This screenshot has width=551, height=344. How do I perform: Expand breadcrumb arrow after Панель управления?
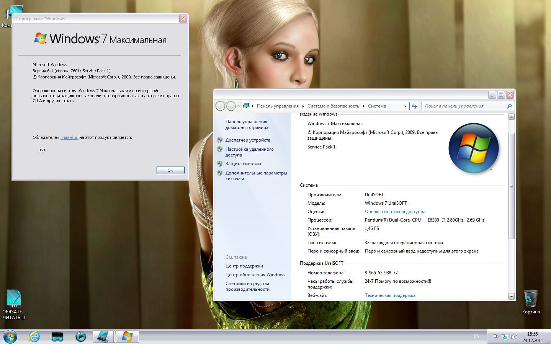(x=303, y=106)
